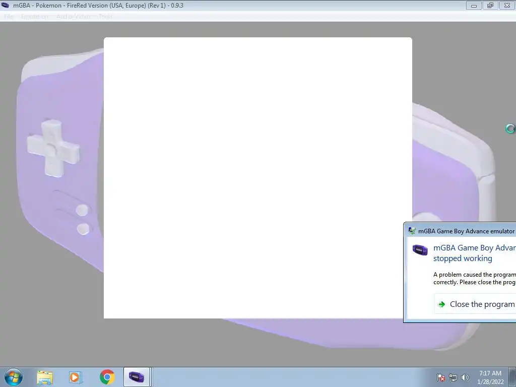Screen dimensions: 516x387
Task: Open the Audio/Video menu
Action: [x=74, y=17]
